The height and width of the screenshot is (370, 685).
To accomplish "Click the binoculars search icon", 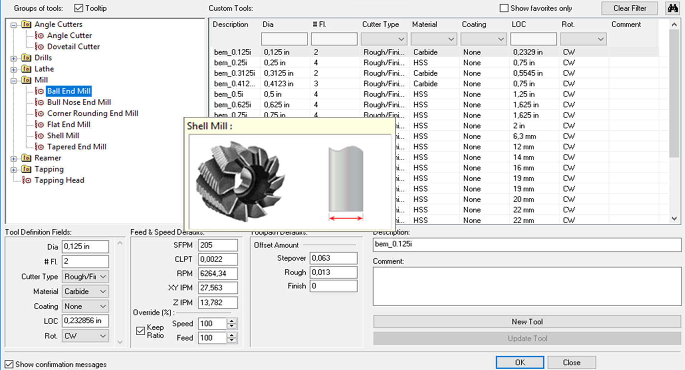I will [x=672, y=8].
